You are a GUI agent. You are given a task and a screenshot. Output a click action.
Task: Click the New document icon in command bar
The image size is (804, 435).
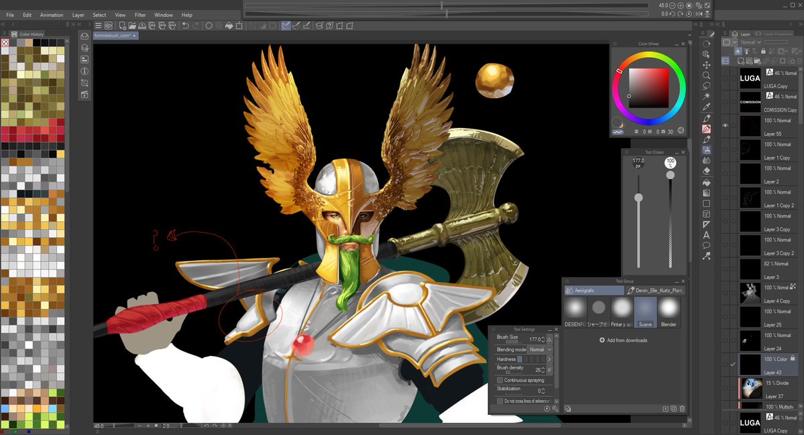[122, 25]
